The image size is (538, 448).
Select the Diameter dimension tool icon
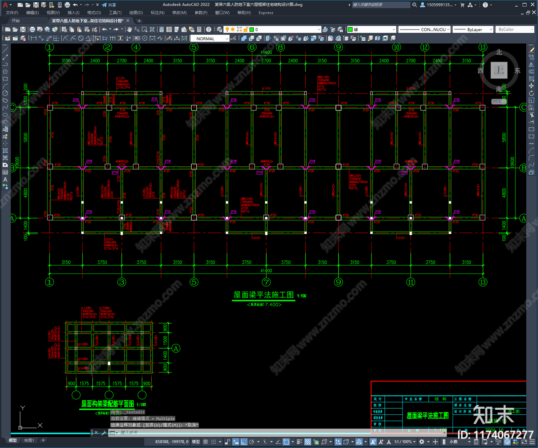[x=81, y=38]
